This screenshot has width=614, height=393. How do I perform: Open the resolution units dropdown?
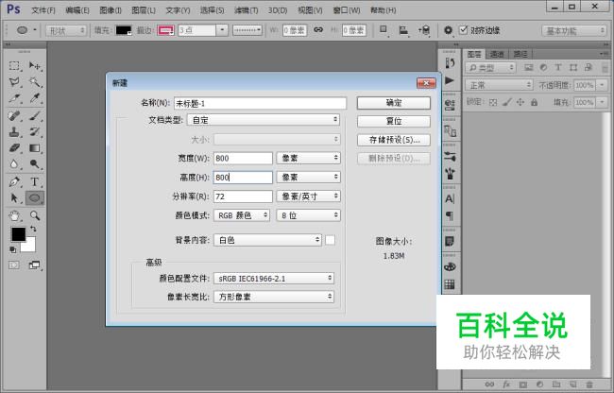click(x=308, y=196)
